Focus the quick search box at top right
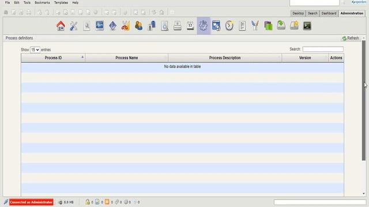 [x=314, y=2]
